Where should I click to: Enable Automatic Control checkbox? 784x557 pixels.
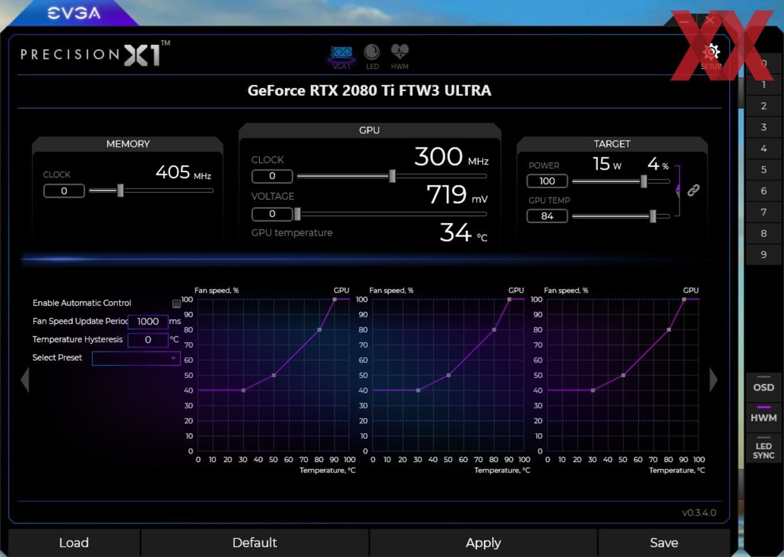point(176,304)
